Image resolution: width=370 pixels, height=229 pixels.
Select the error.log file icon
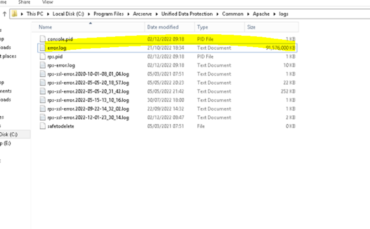click(x=43, y=48)
